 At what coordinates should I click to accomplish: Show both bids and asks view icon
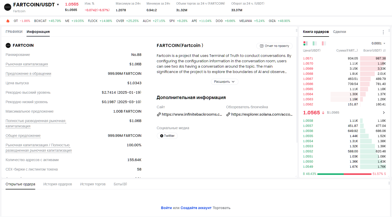tap(306, 43)
